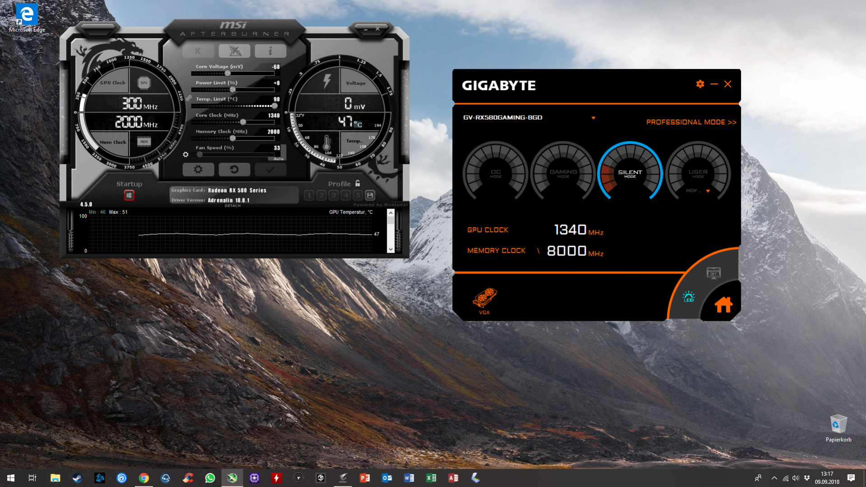Screen dimensions: 866x487
Task: Click the Kombustor K button in Afterburner
Action: click(x=198, y=51)
